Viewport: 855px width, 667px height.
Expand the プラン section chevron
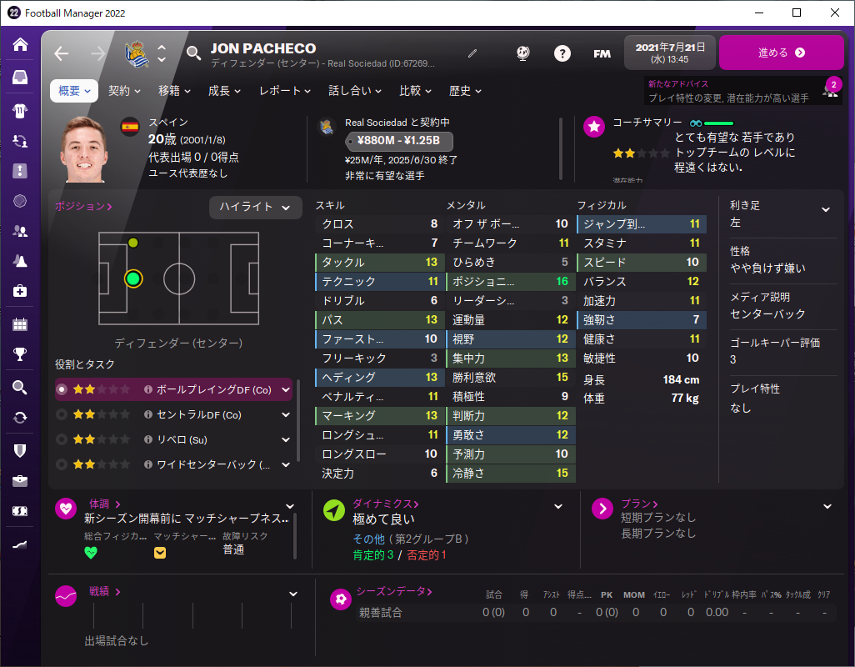tap(827, 506)
